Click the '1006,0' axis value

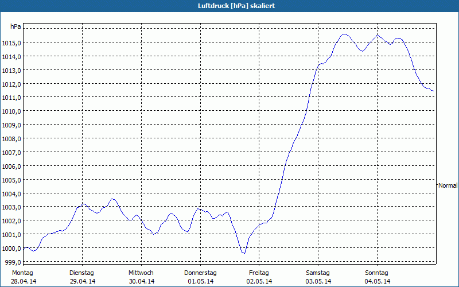pos(11,166)
